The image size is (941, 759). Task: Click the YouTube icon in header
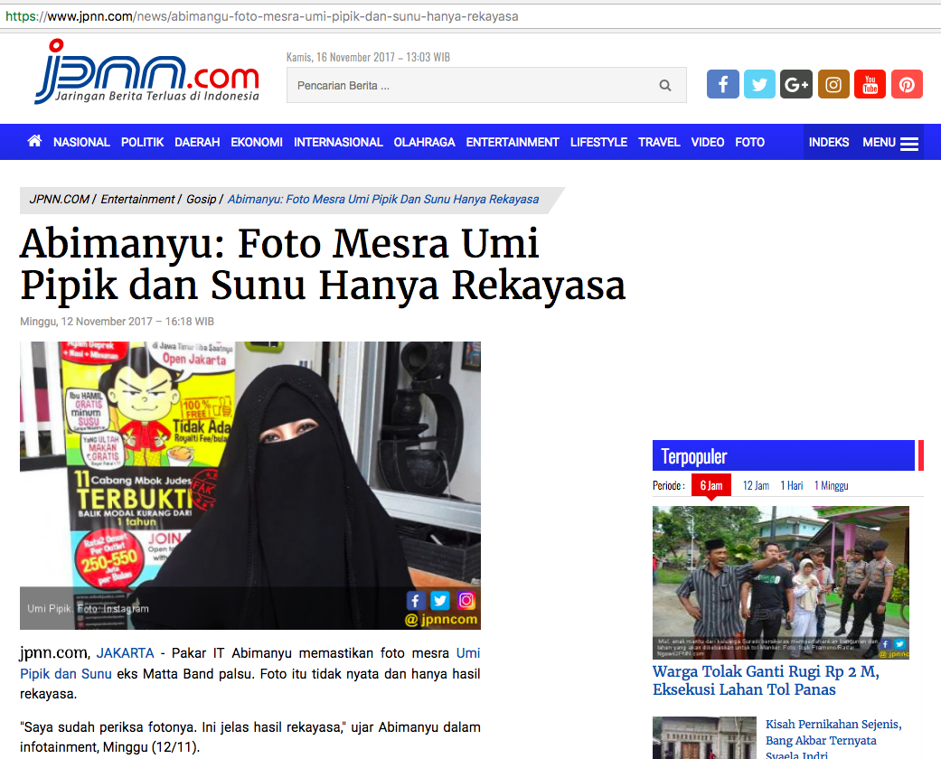pos(870,84)
